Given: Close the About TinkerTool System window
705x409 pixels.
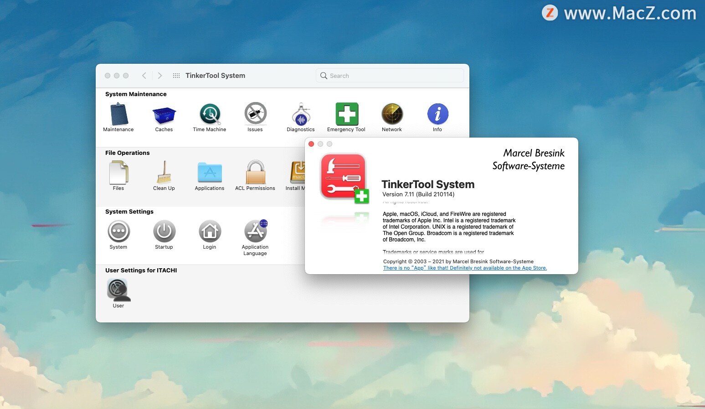Looking at the screenshot, I should [x=311, y=144].
